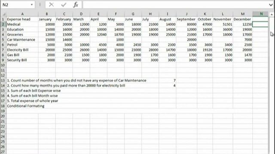Click the 'August' header cell
Screen dimensions: 275x154
(168, 19)
